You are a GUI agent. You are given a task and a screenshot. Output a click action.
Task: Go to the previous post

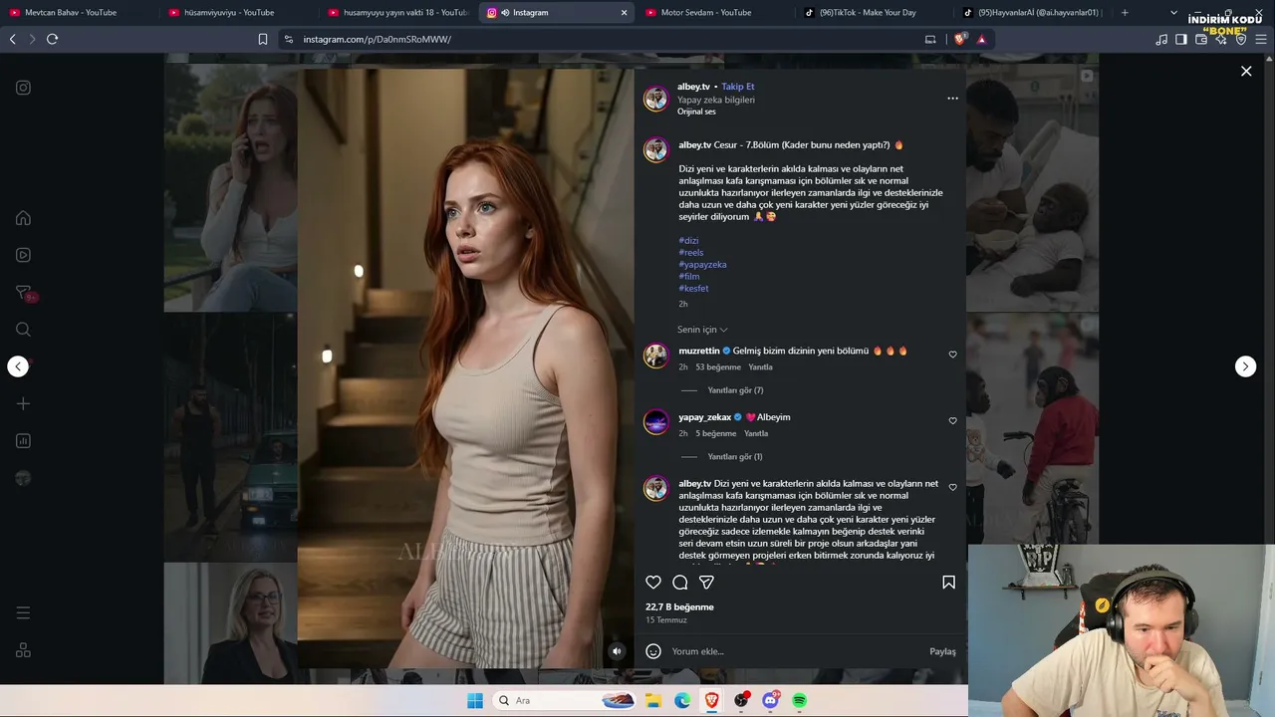pyautogui.click(x=18, y=366)
